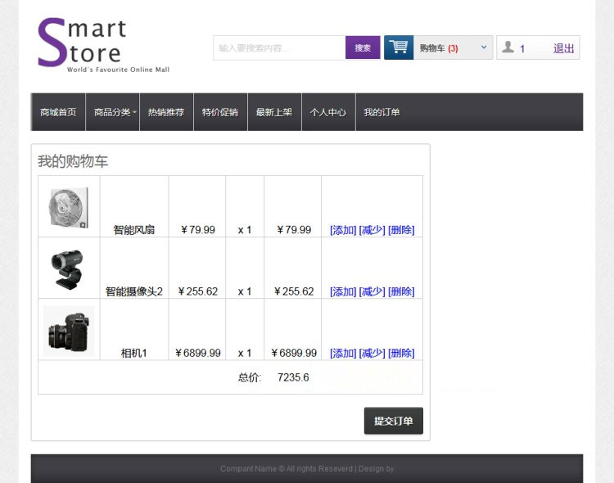Open the smart webcam product image

tap(69, 269)
